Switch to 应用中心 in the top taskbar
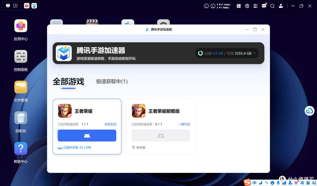Screen dimensions: 317x186 (27, 6)
